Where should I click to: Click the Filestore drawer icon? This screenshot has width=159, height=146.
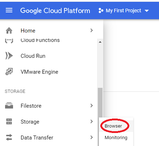pos(9,106)
